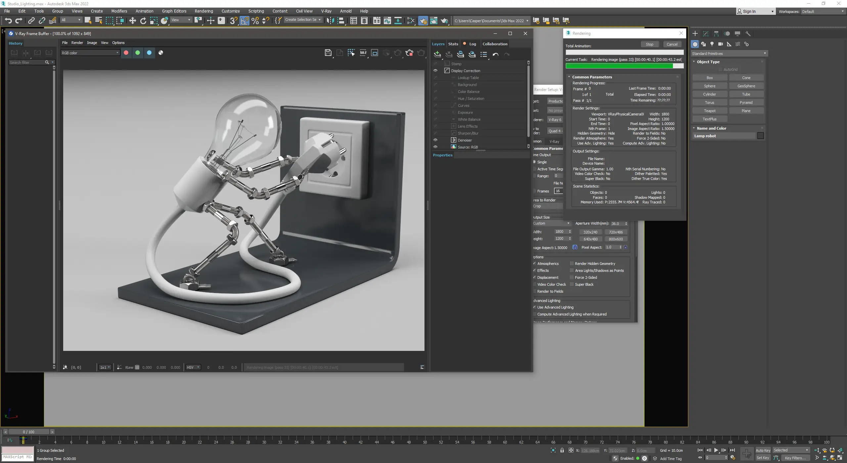Screen dimensions: 847x463
Task: Click the save image icon in frame buffer
Action: tap(328, 53)
